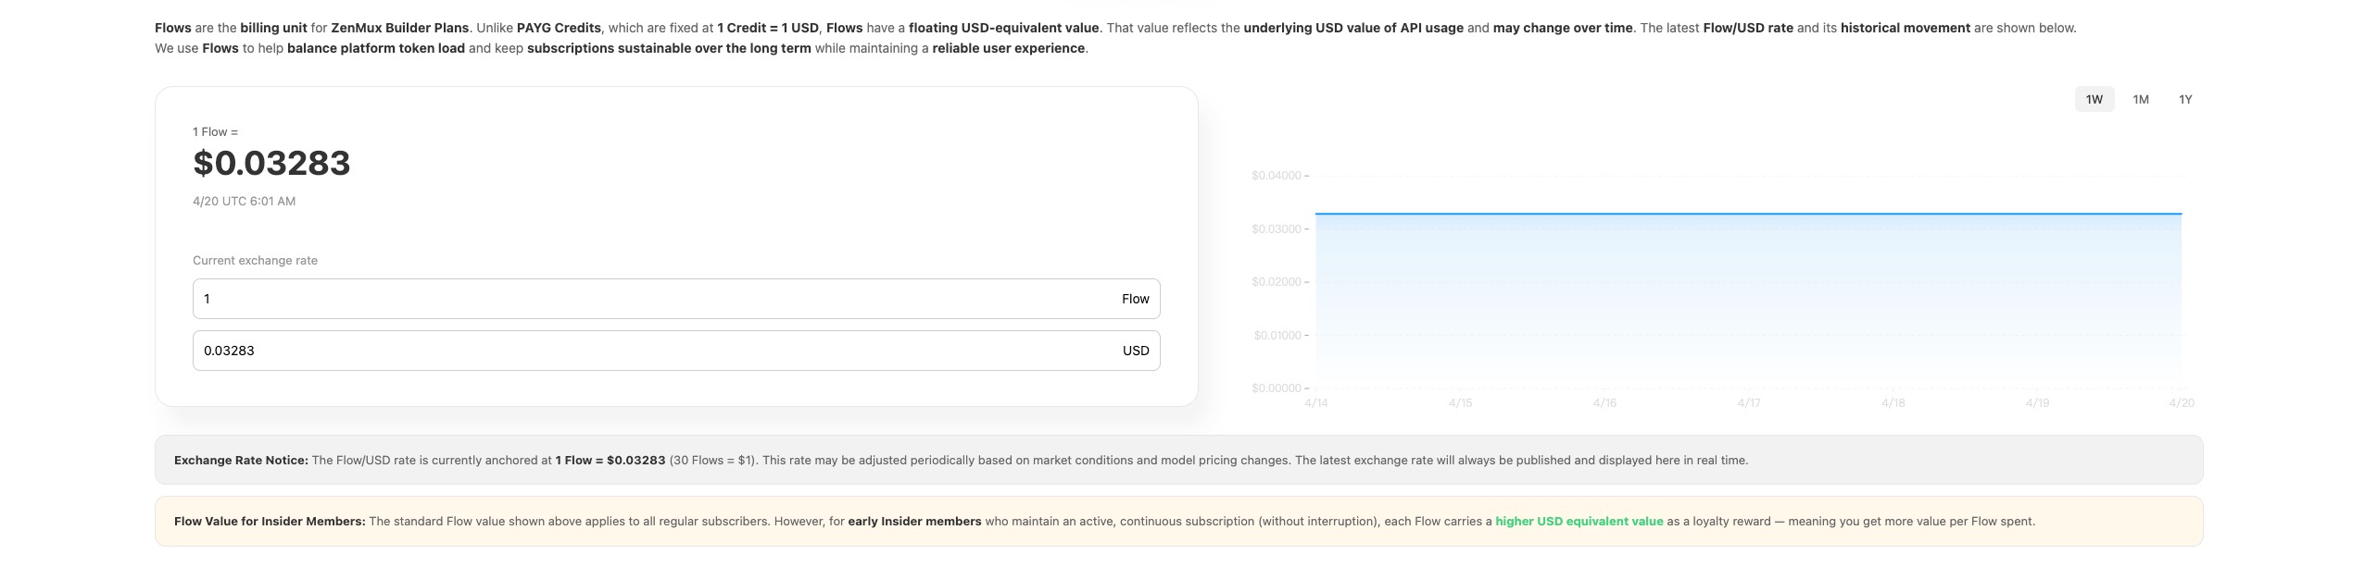
Task: Click the $0.04000 y-axis label
Action: tap(1276, 176)
